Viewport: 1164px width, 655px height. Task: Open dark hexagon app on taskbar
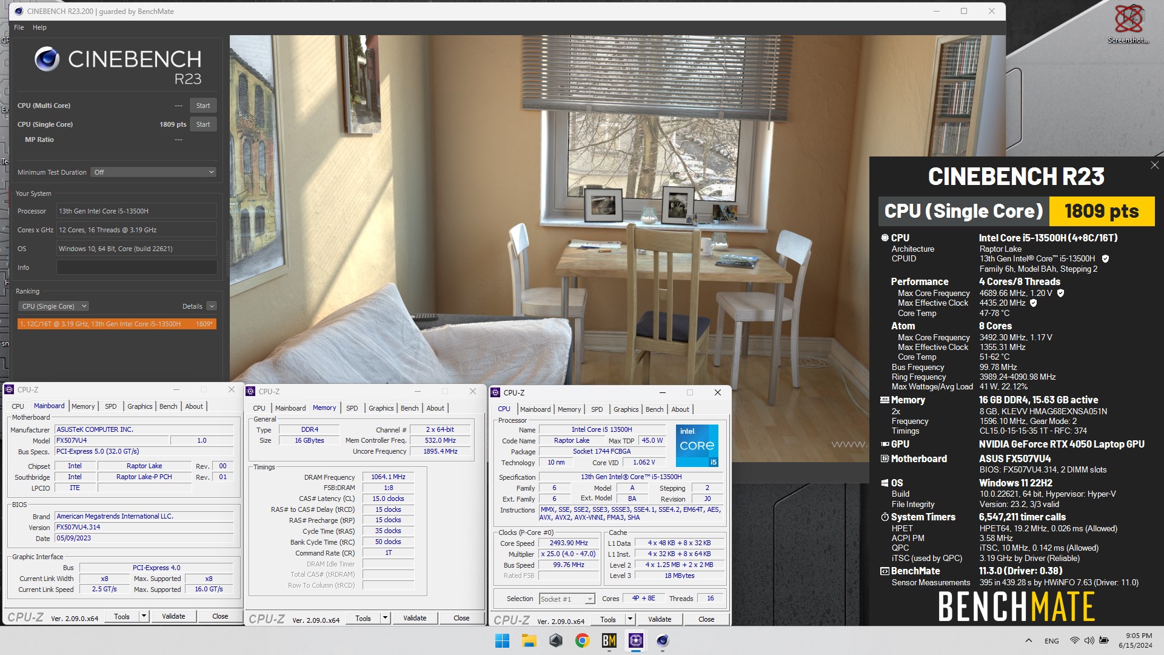pos(555,640)
